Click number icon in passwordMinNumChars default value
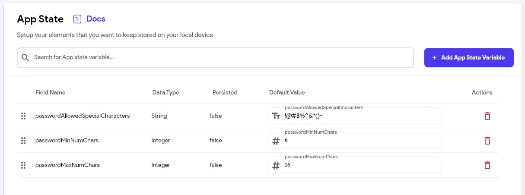The image size is (525, 195). coord(276,141)
